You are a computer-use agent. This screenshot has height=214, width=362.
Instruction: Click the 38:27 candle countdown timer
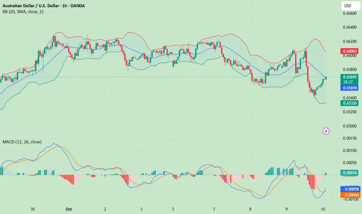pos(348,82)
